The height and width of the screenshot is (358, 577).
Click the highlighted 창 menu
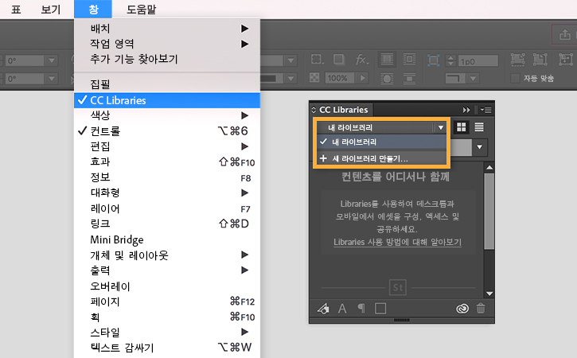pyautogui.click(x=93, y=10)
